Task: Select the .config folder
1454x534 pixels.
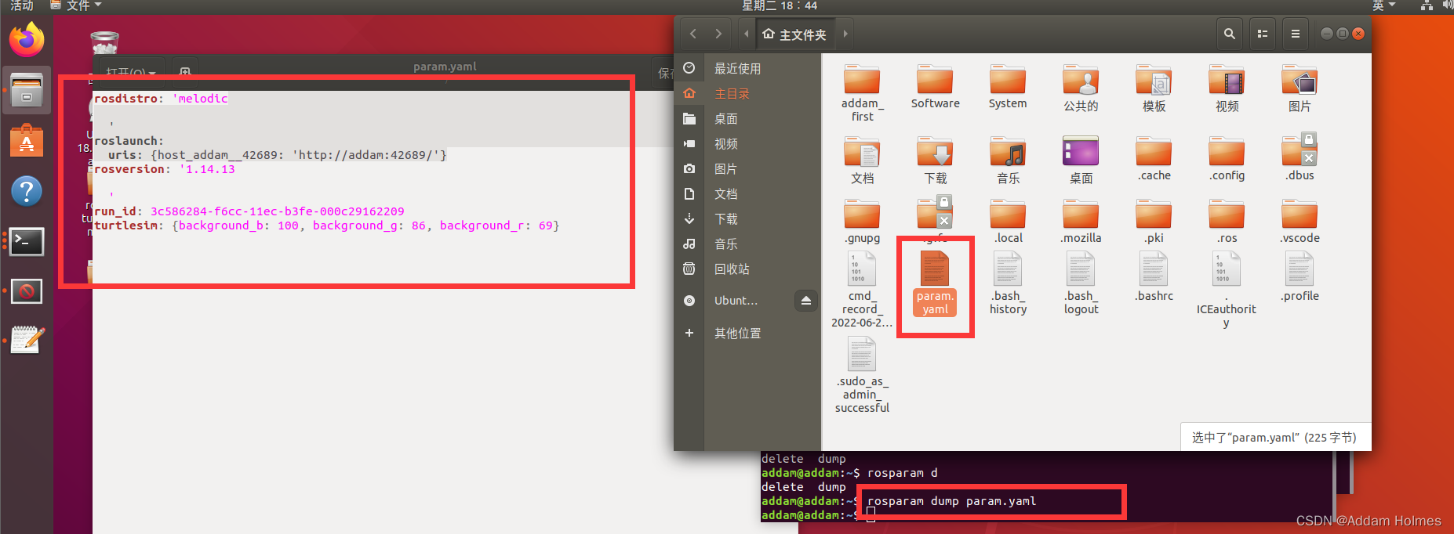Action: tap(1227, 159)
